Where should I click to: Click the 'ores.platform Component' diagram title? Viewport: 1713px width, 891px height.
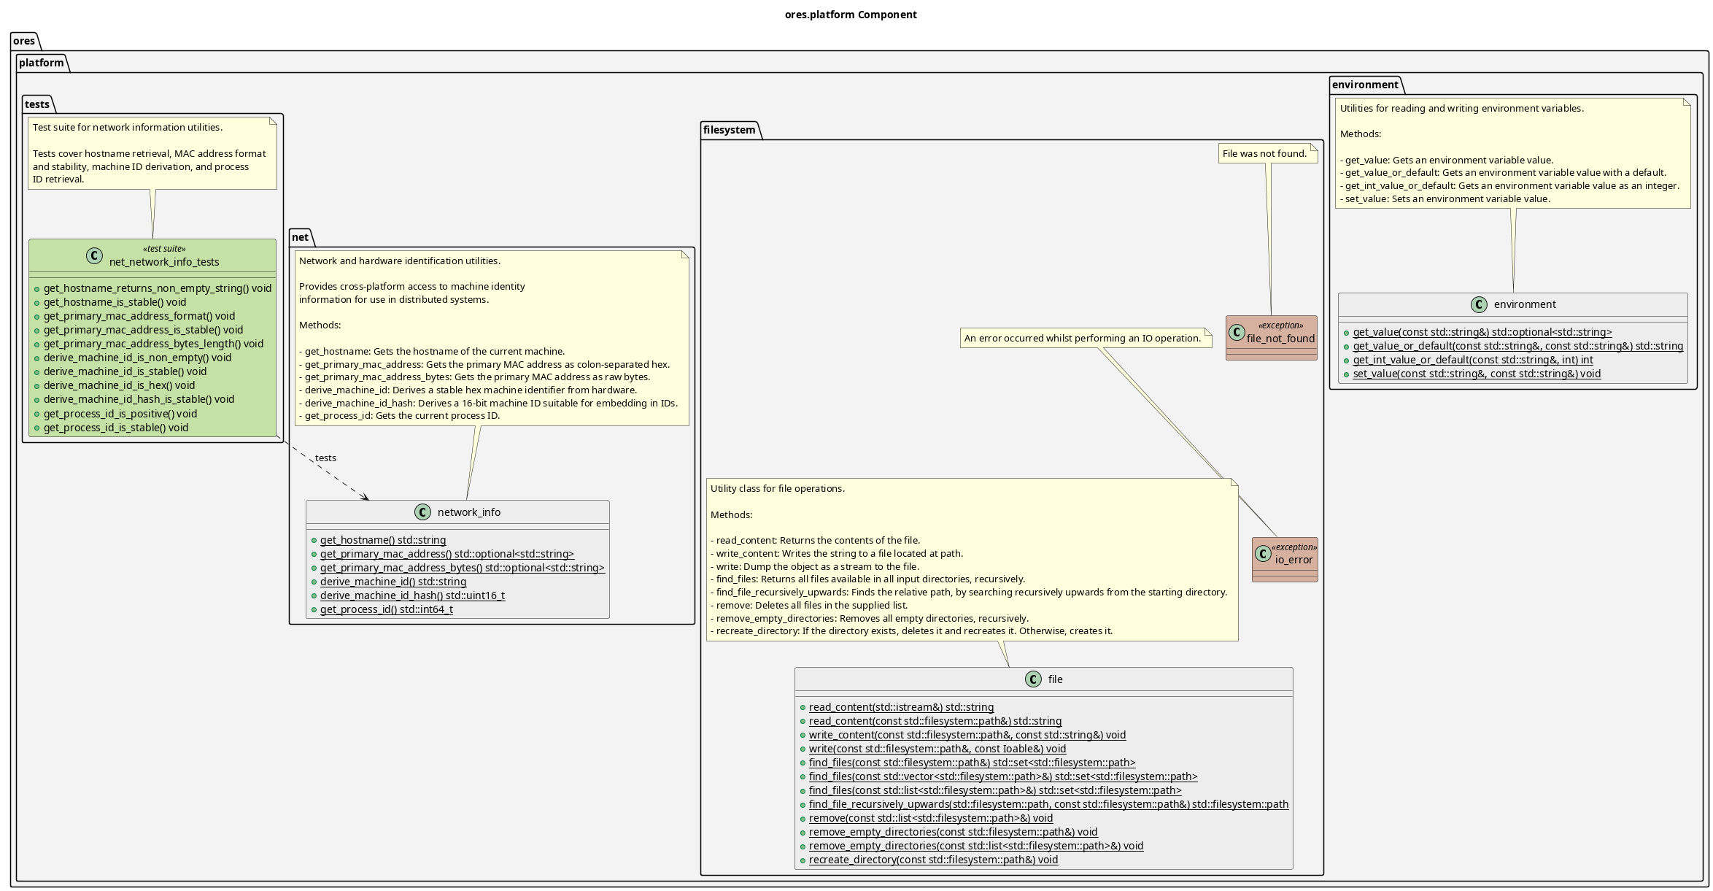coord(851,15)
